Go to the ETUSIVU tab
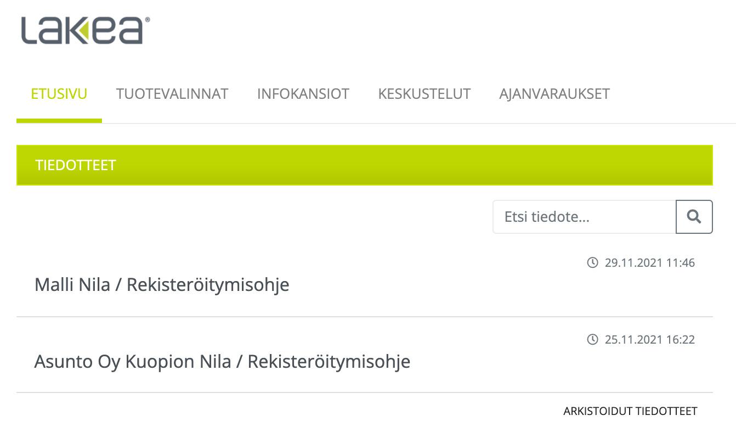736x432 pixels. point(59,94)
